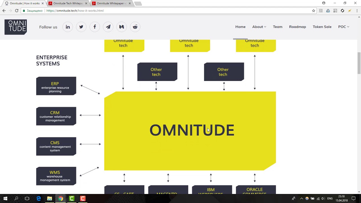Open the Token Sale page
The width and height of the screenshot is (361, 203).
click(322, 27)
